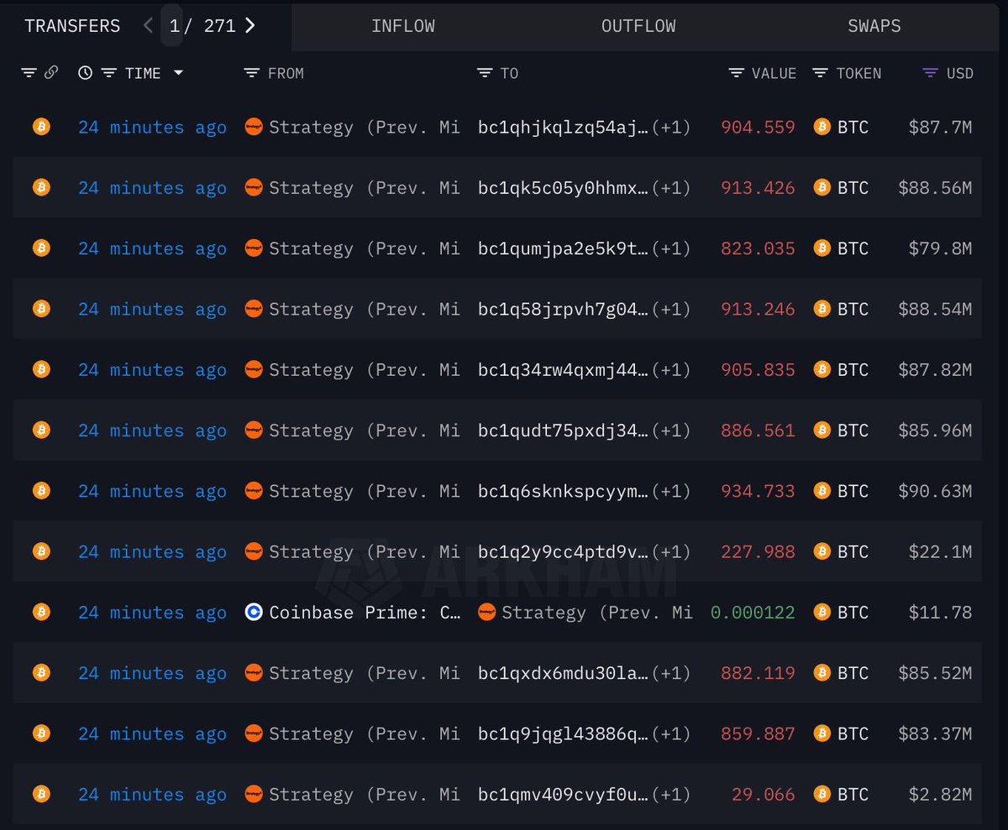
Task: Click Strategy logo in 886.561 row
Action: click(254, 430)
